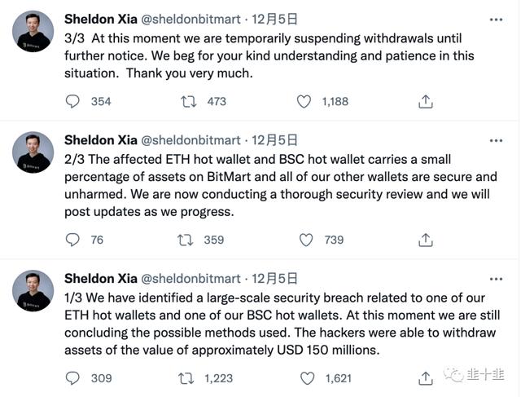Click the @sheldonbitmart handle on the 2/3 tweet
This screenshot has width=521, height=397.
click(x=192, y=140)
